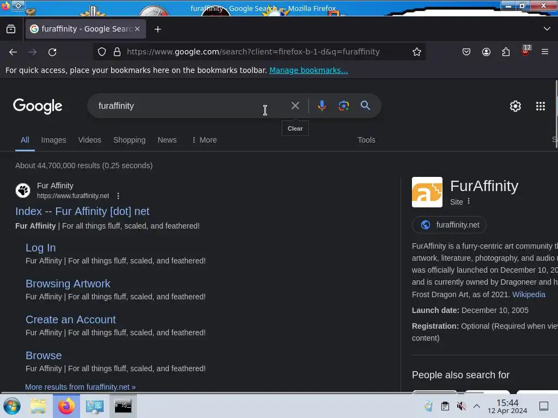The image size is (558, 418).
Task: Submit search with the magnifier icon
Action: coord(365,106)
